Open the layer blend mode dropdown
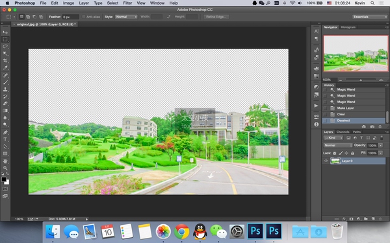The height and width of the screenshot is (243, 390). [338, 145]
